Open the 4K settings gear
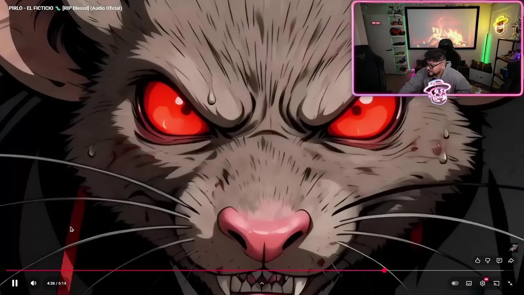 483,283
